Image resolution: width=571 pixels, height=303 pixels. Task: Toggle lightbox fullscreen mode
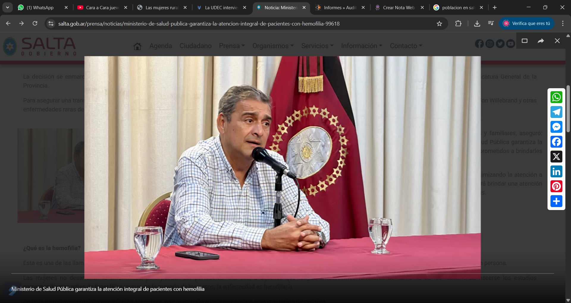click(525, 41)
